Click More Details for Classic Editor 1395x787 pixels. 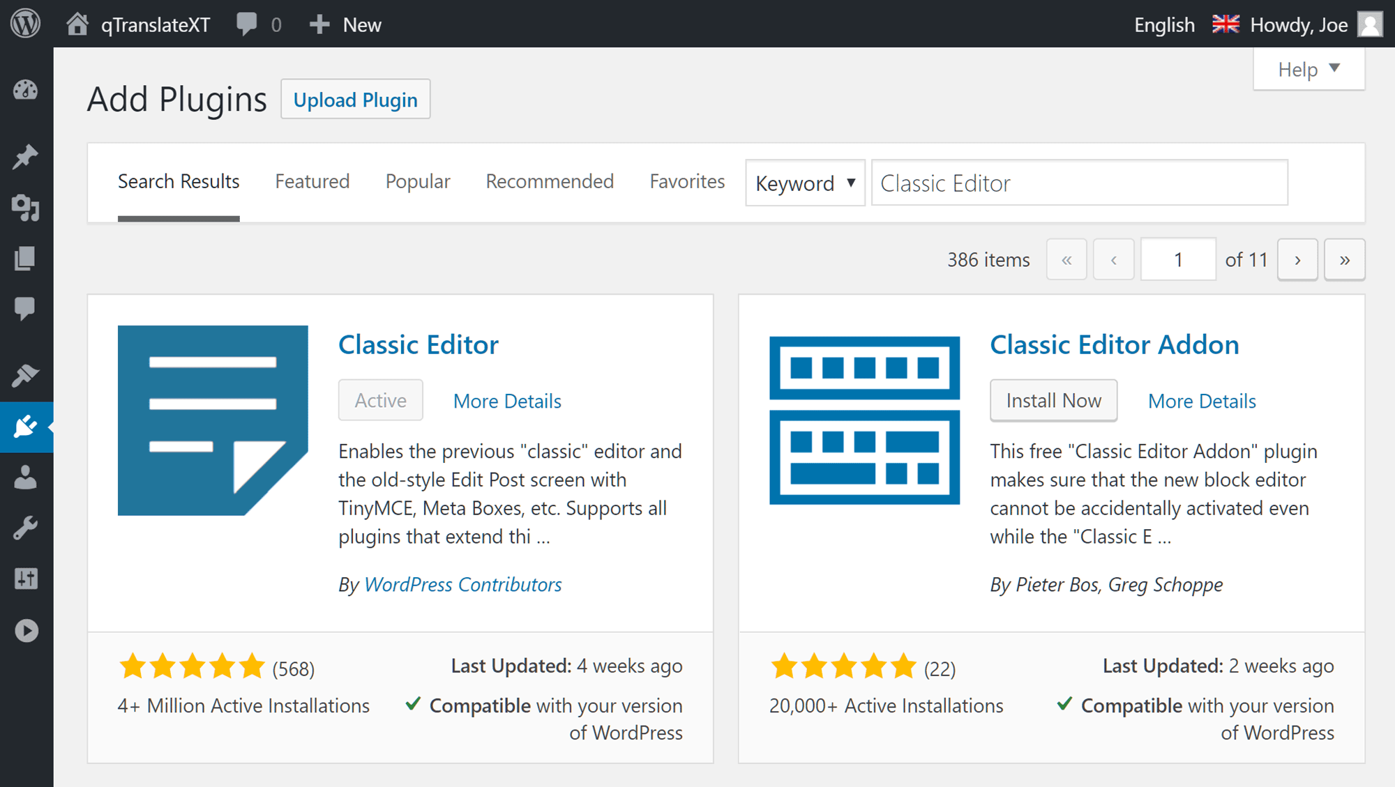(x=507, y=400)
